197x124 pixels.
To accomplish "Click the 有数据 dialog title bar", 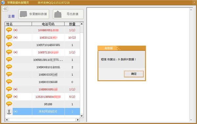I will pyautogui.click(x=121, y=48).
